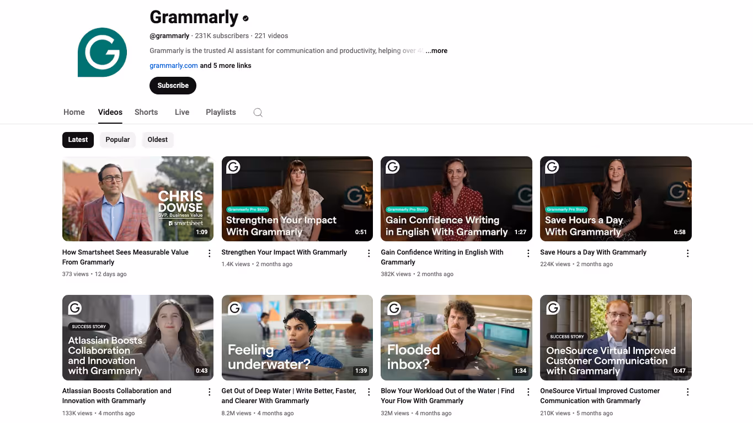This screenshot has height=423, width=753.
Task: Sort videos by Oldest
Action: tap(157, 140)
